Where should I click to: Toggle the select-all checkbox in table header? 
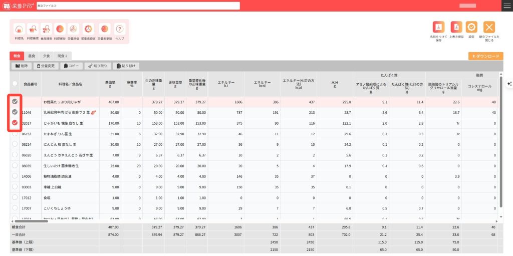[15, 84]
